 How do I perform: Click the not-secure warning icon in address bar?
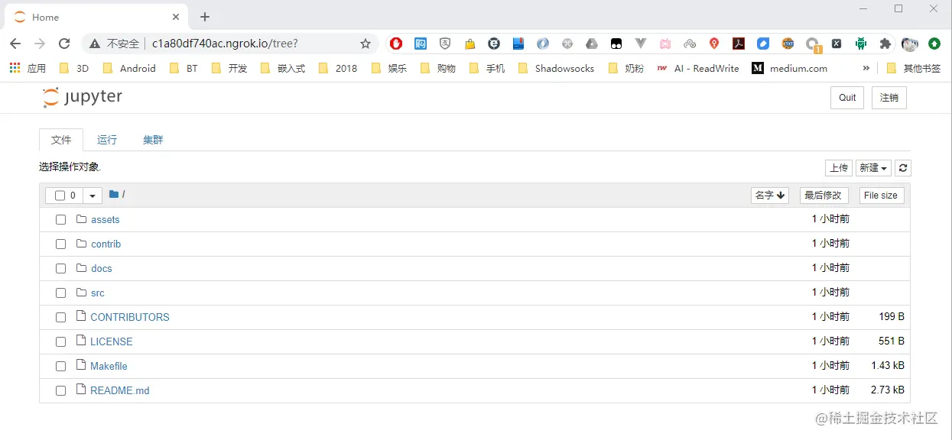click(95, 44)
